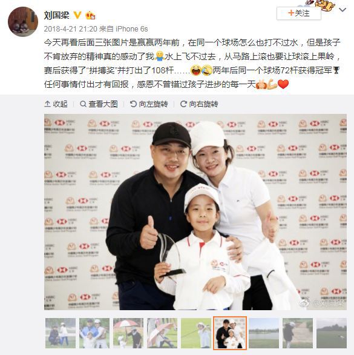354x355 pixels.
Task: Rotate the photo right with 向右旋转
Action: point(199,104)
